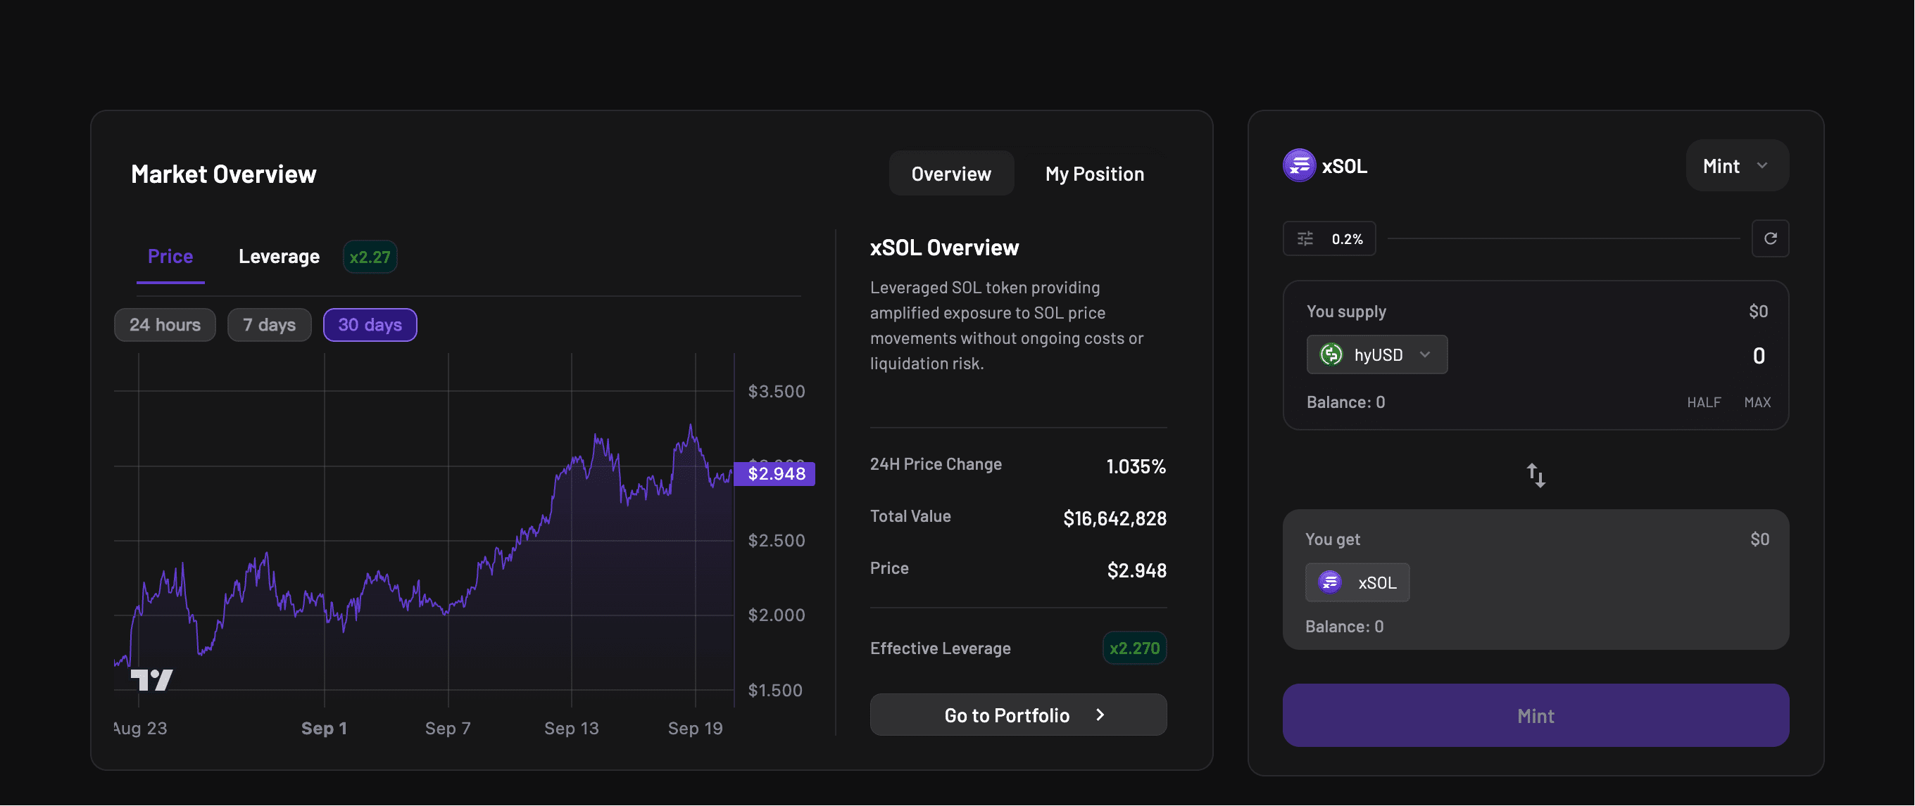Click the swap direction arrows icon
This screenshot has width=1915, height=806.
click(x=1535, y=475)
